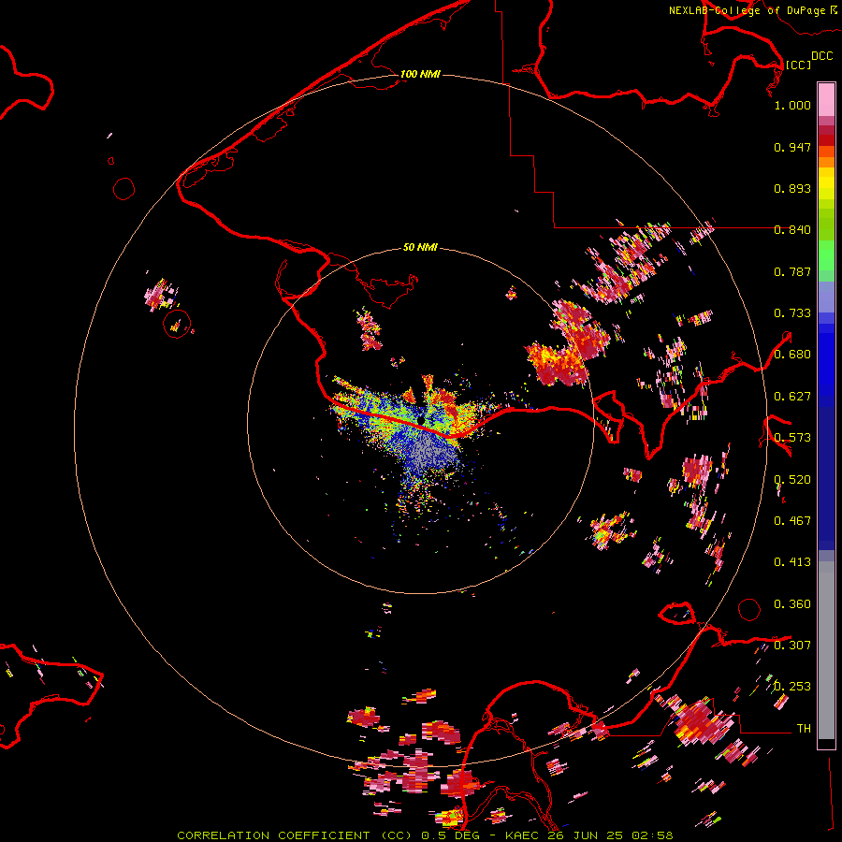Click the 0.627 color scale value

pyautogui.click(x=792, y=397)
